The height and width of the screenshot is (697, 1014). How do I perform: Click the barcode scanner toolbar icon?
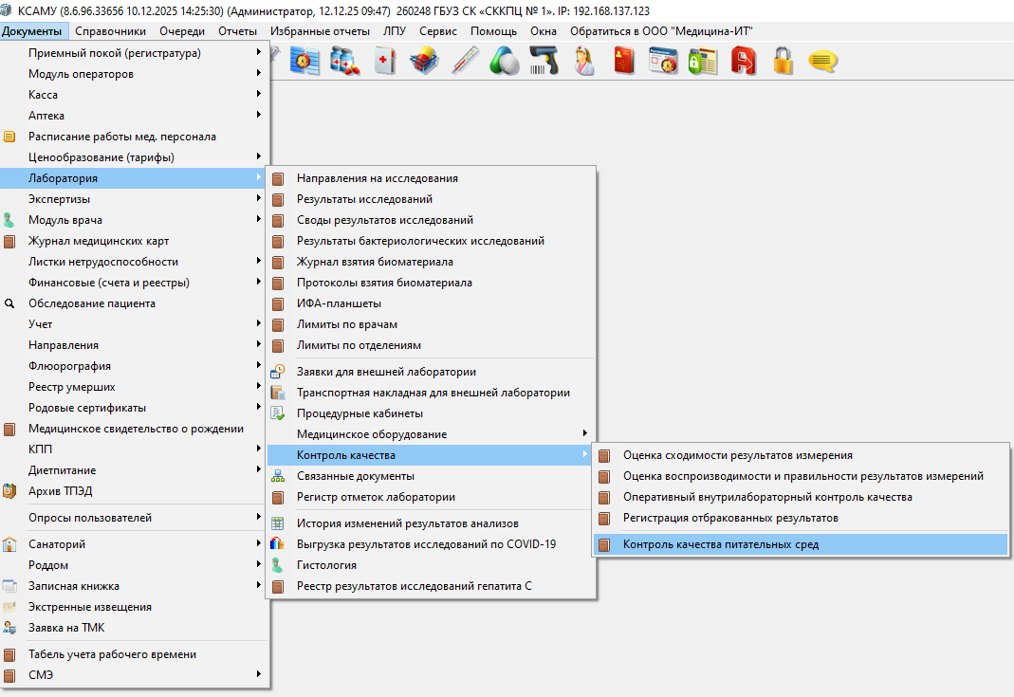544,62
